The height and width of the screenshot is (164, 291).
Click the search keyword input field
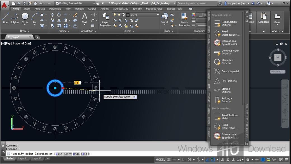[196, 3]
